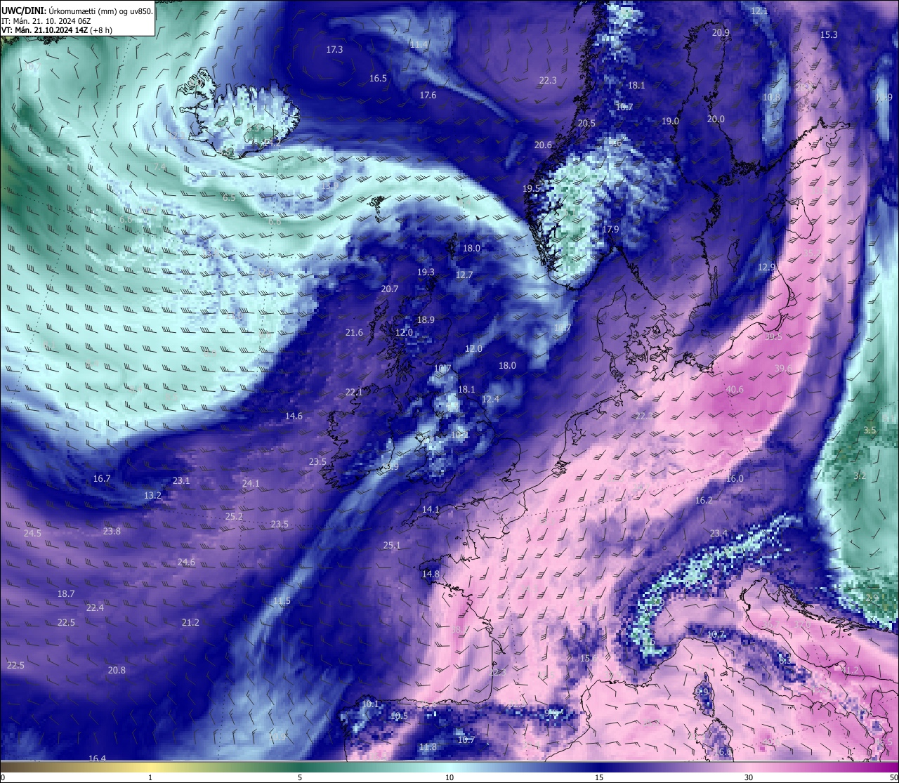The image size is (899, 783).
Task: Click the 20.0 map value
Action: [x=716, y=119]
